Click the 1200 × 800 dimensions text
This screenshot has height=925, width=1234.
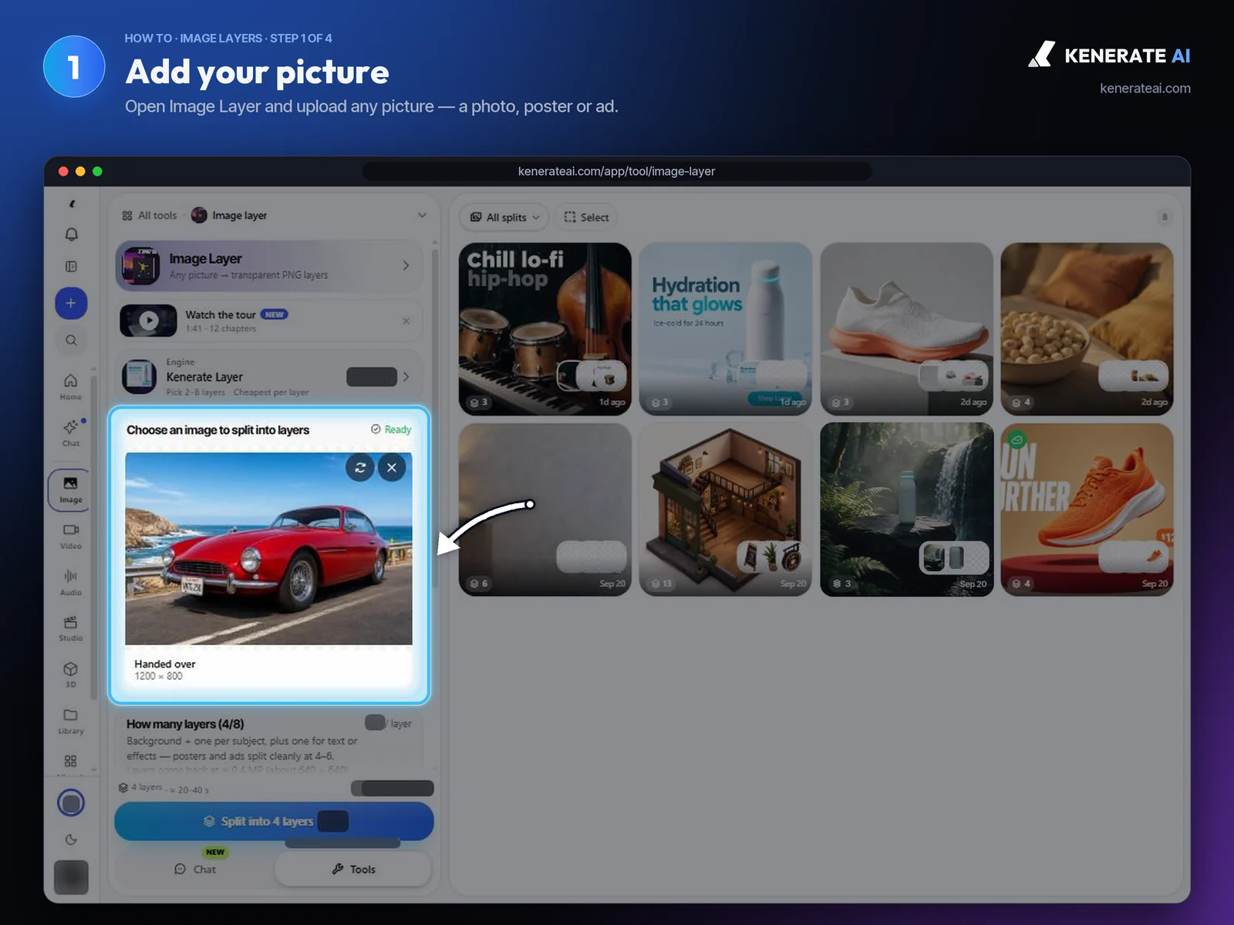pos(158,676)
